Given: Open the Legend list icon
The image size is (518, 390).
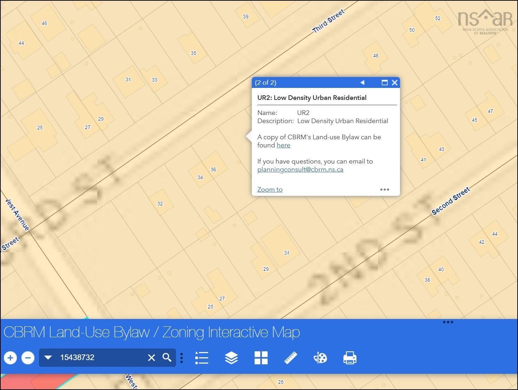Looking at the screenshot, I should tap(202, 358).
